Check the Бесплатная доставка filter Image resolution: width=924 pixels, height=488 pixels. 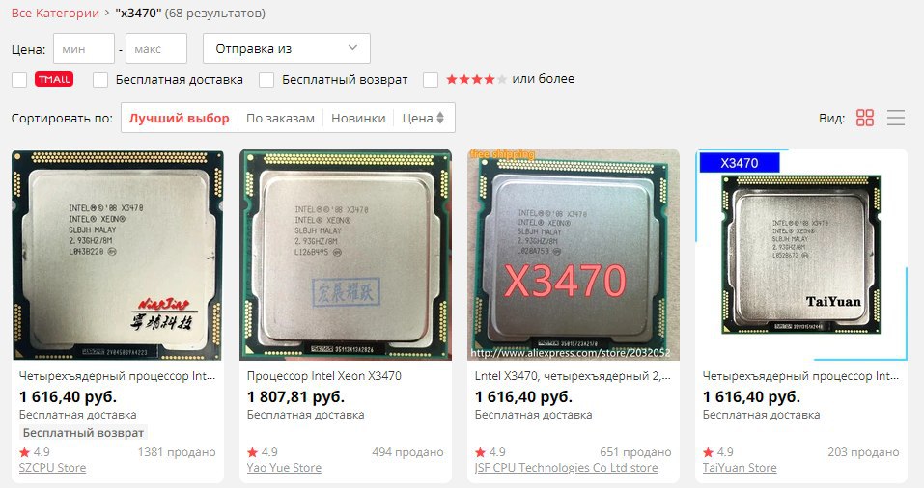(100, 80)
